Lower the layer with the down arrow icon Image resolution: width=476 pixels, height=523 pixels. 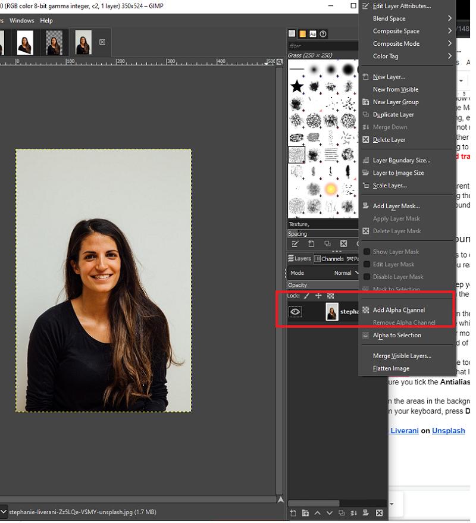click(x=329, y=513)
